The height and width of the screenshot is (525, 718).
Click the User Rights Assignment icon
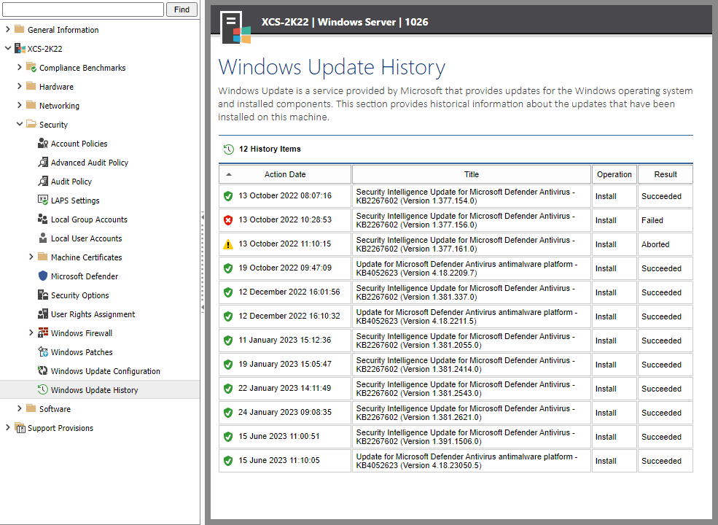click(42, 314)
